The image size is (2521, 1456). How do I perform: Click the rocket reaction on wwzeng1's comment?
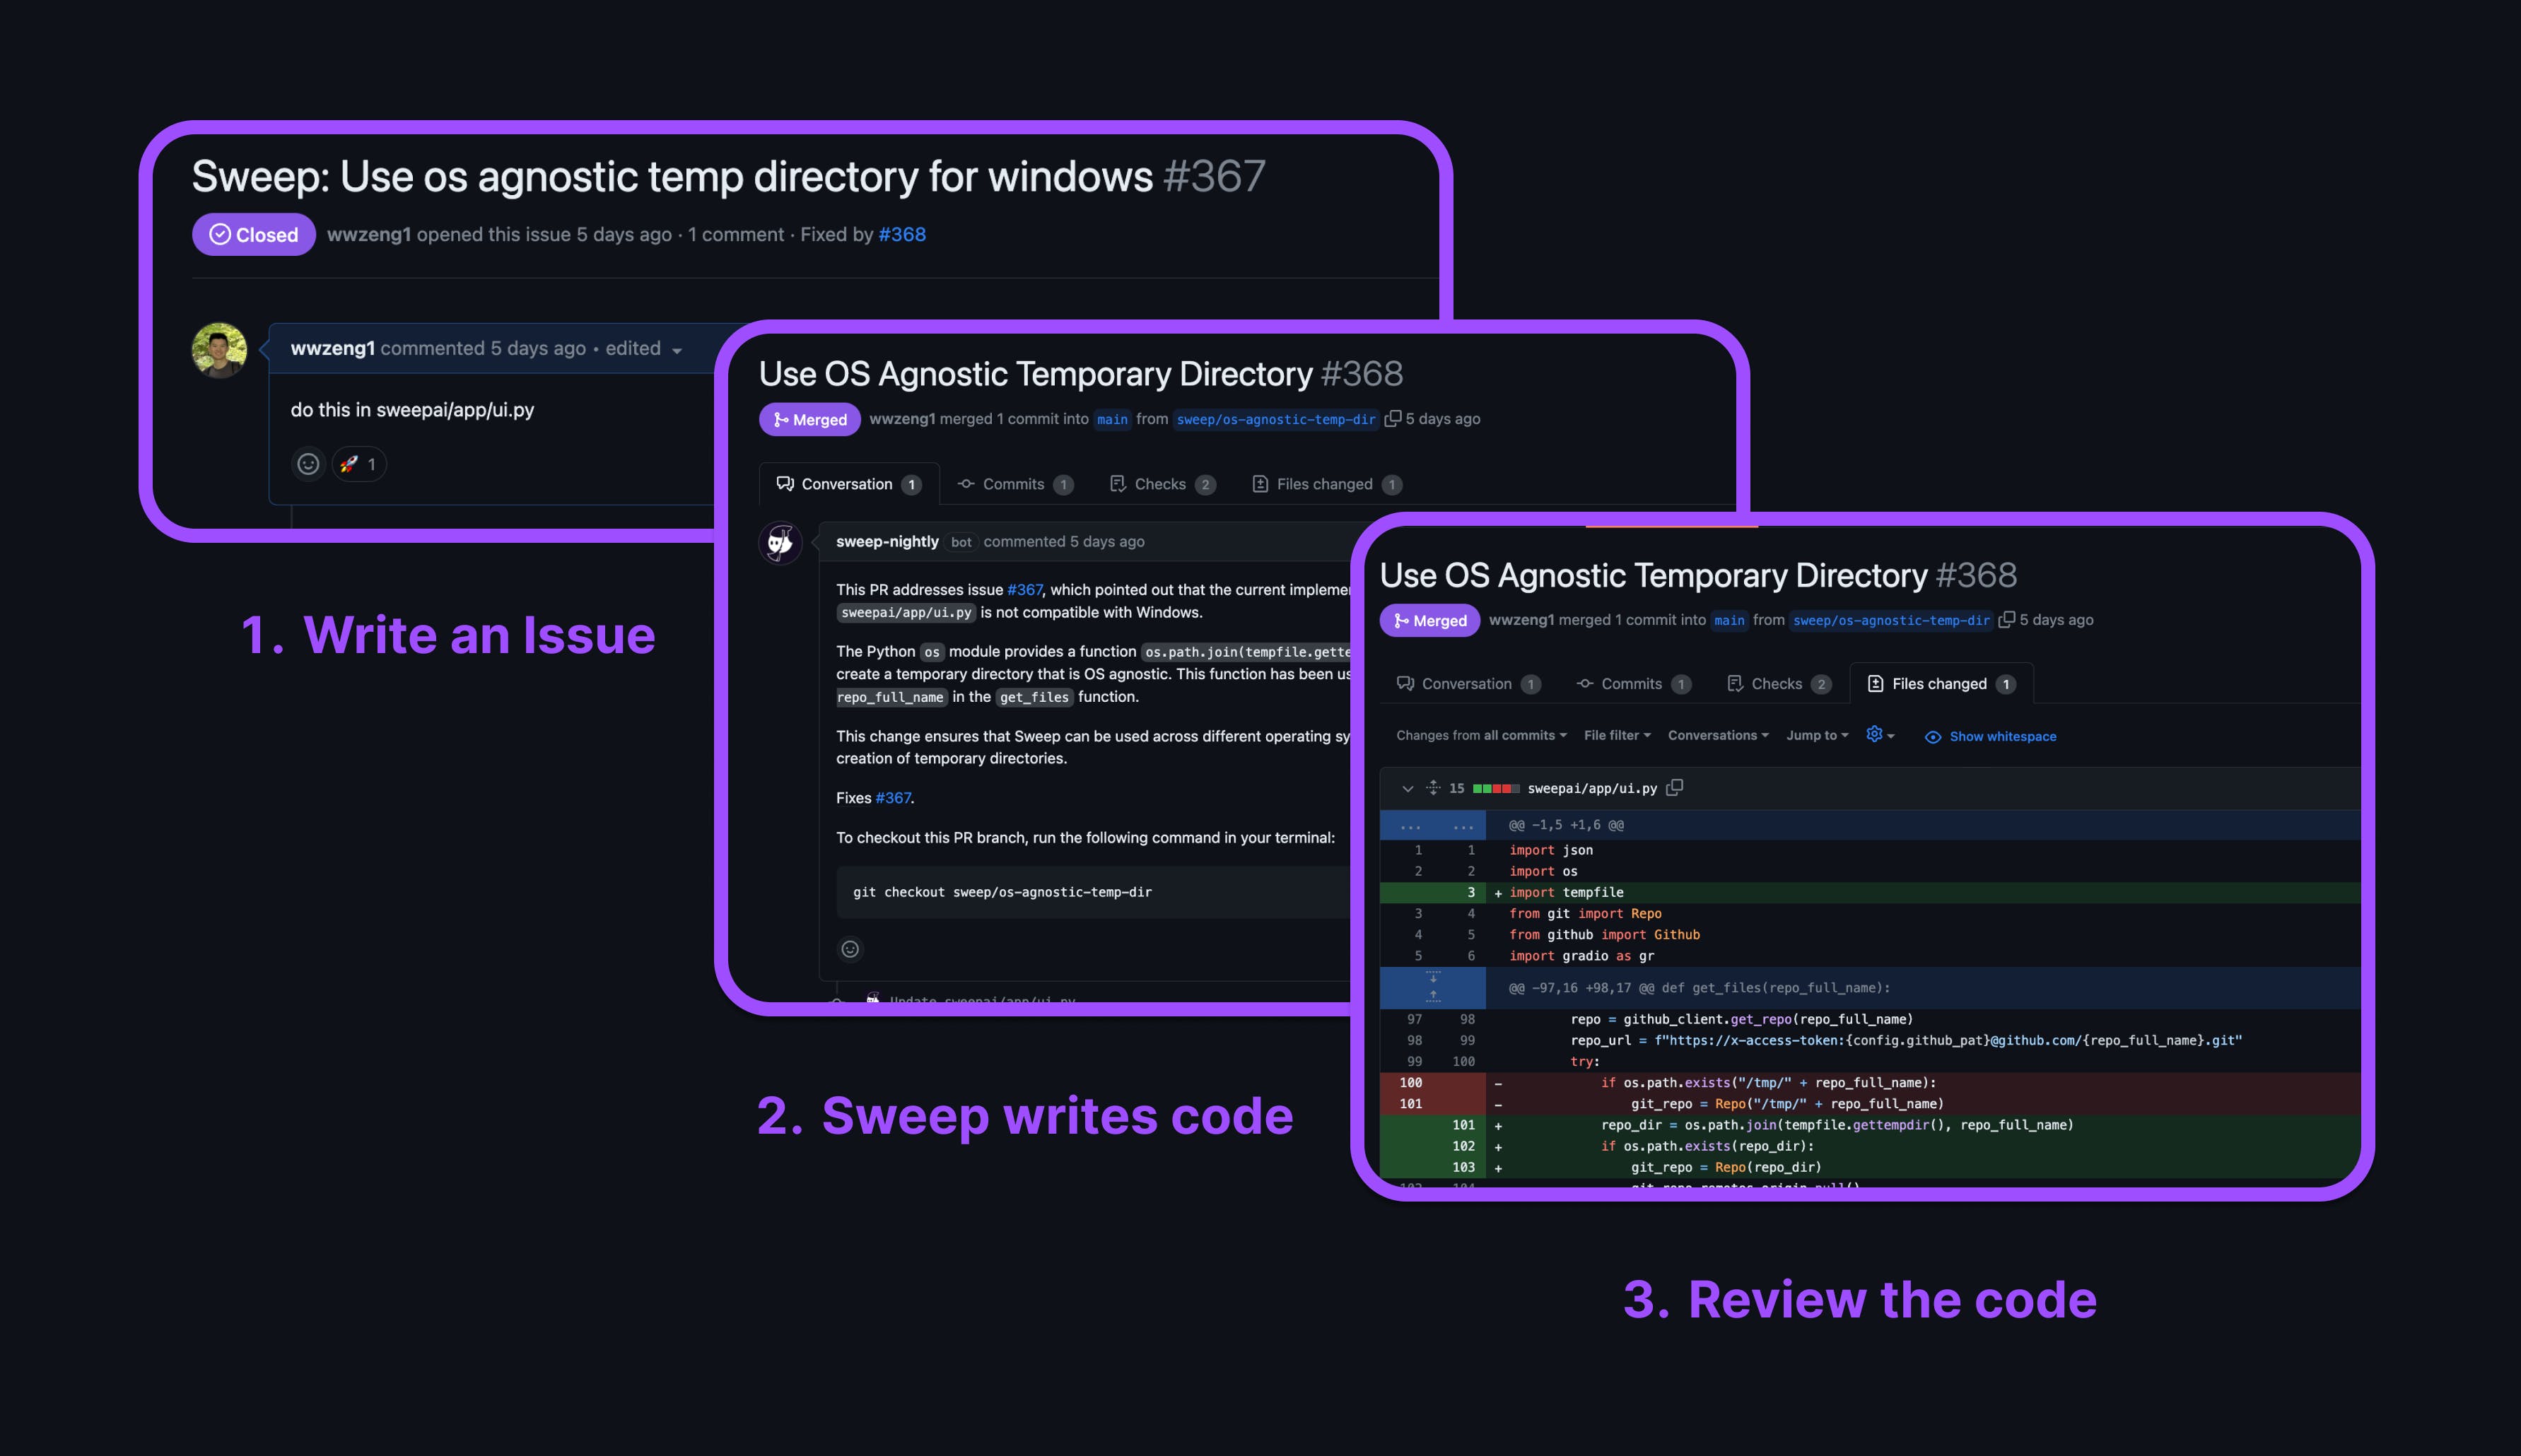click(x=359, y=464)
